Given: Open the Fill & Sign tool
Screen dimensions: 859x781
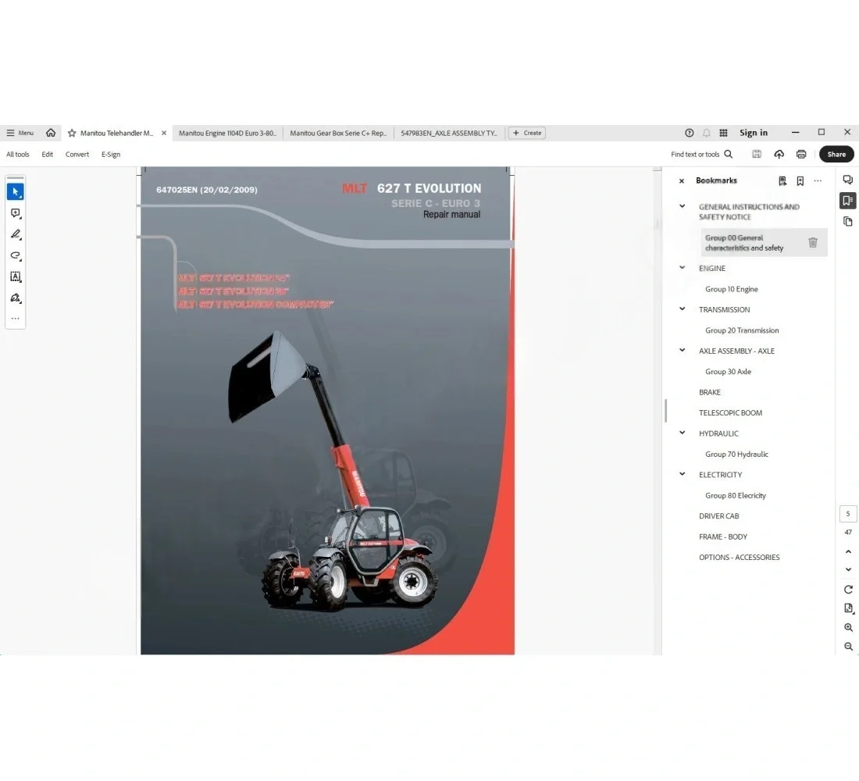Looking at the screenshot, I should tap(16, 298).
